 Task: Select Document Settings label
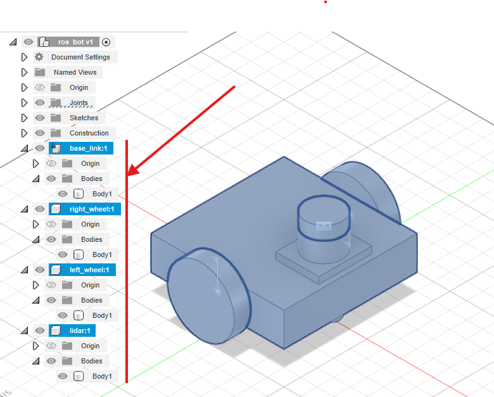point(80,57)
